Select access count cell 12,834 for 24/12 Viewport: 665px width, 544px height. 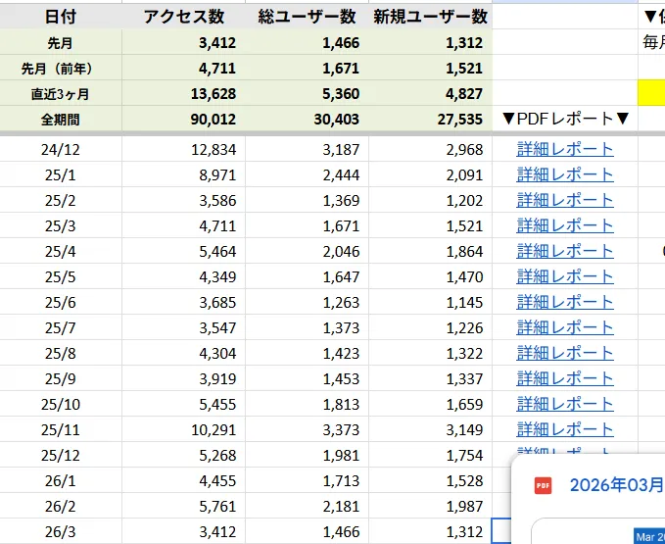point(183,149)
